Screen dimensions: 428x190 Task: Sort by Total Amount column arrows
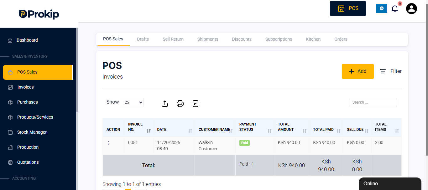(x=305, y=131)
